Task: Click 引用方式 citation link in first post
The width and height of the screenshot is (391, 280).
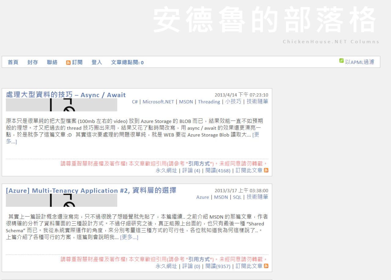Action: click(x=199, y=164)
